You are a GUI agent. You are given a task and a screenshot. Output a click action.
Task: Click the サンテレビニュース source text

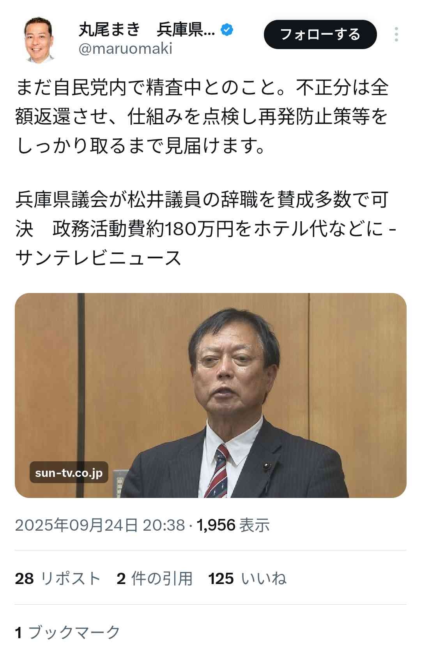tap(98, 258)
